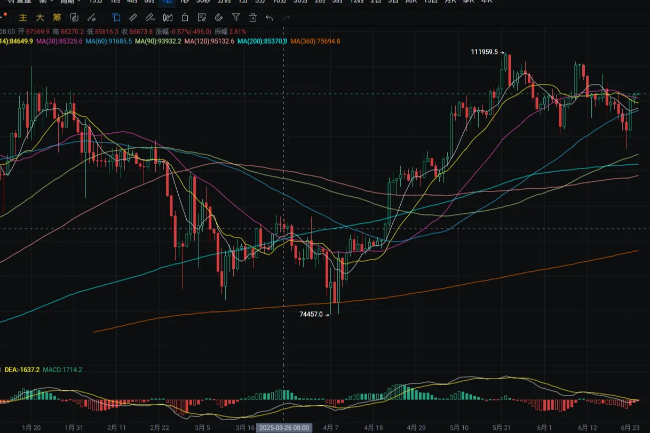Click the 6月23 date axis label
The width and height of the screenshot is (650, 433).
[x=630, y=428]
